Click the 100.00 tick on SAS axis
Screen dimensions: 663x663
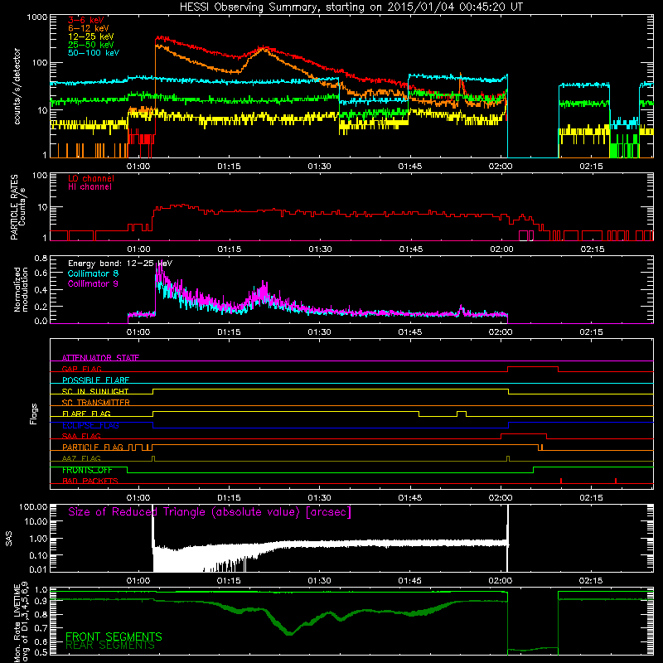click(33, 506)
